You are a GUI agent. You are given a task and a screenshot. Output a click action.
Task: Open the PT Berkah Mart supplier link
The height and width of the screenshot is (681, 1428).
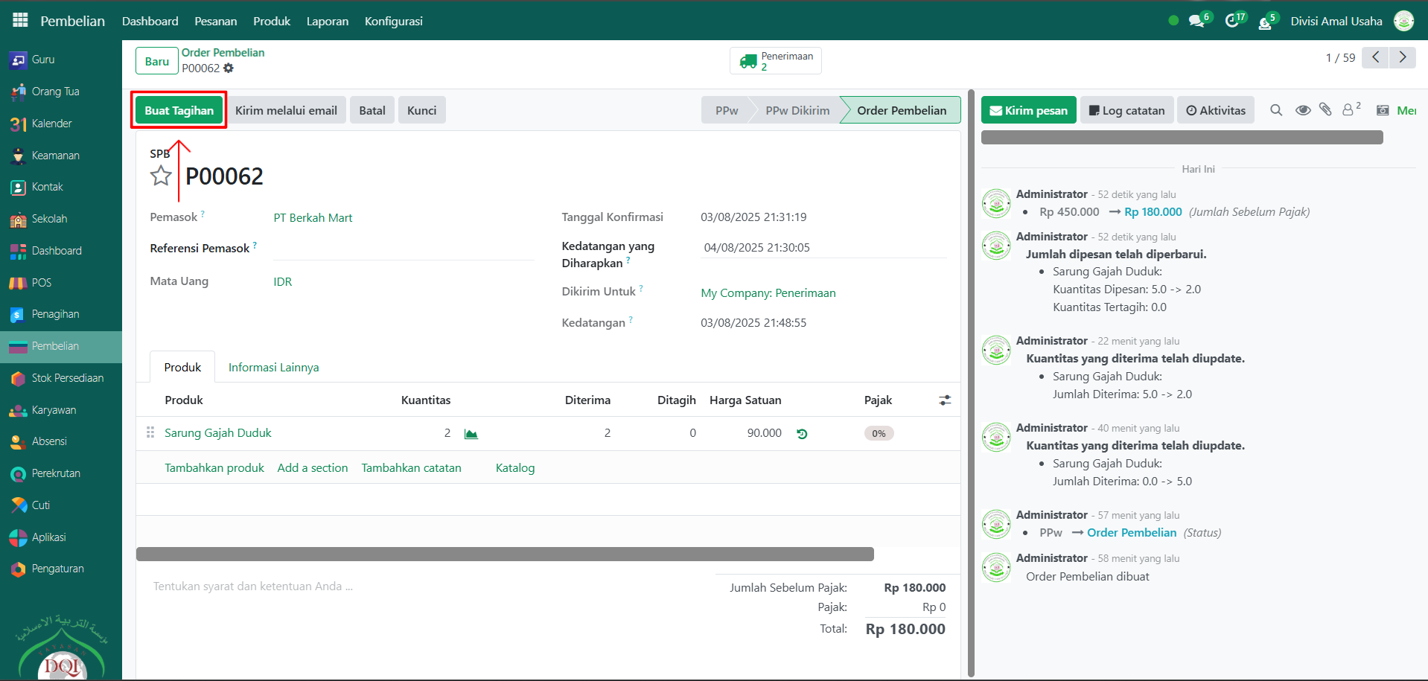[313, 218]
